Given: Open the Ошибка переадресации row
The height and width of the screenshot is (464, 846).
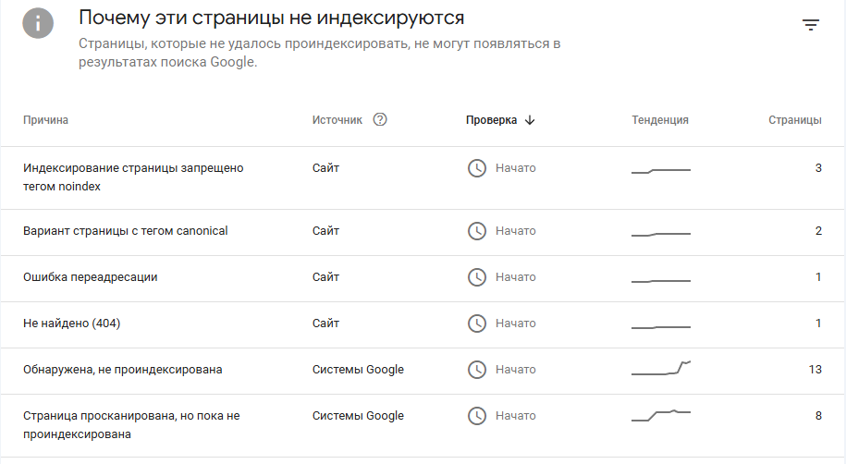Looking at the screenshot, I should click(x=423, y=278).
